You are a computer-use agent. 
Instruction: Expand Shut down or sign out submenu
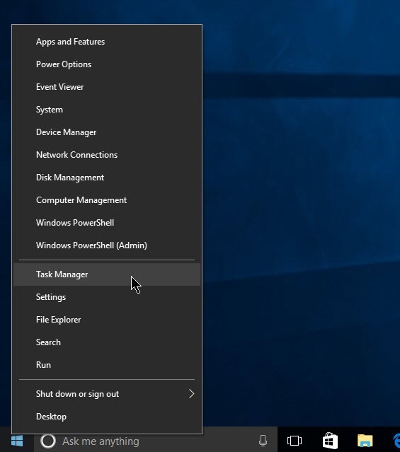[107, 394]
